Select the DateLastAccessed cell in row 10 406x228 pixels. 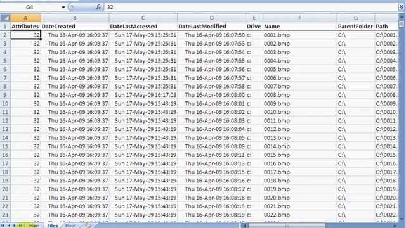click(143, 103)
